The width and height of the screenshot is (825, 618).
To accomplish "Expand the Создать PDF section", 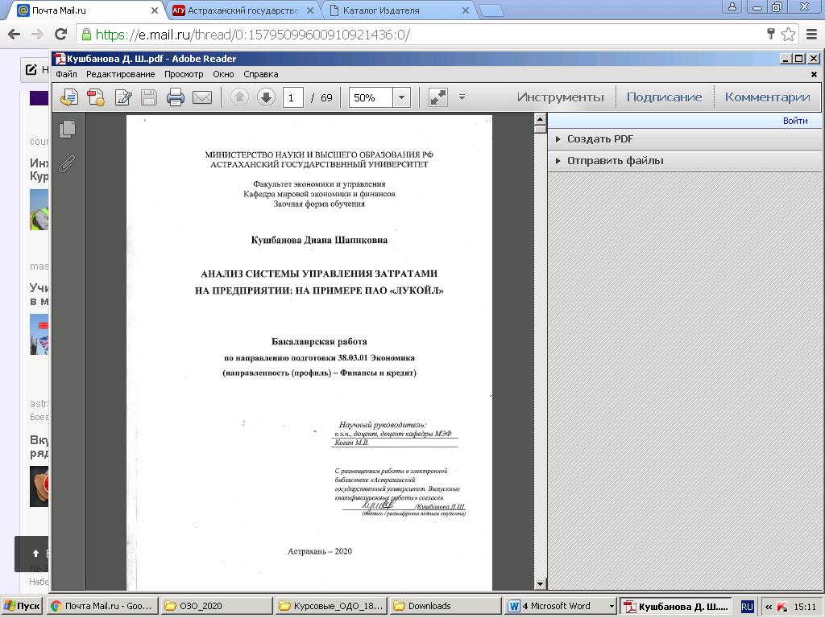I will coord(684,139).
